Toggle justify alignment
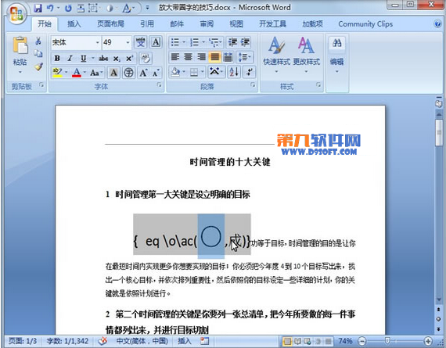Image resolution: width=446 pixels, height=348 pixels. point(214,57)
